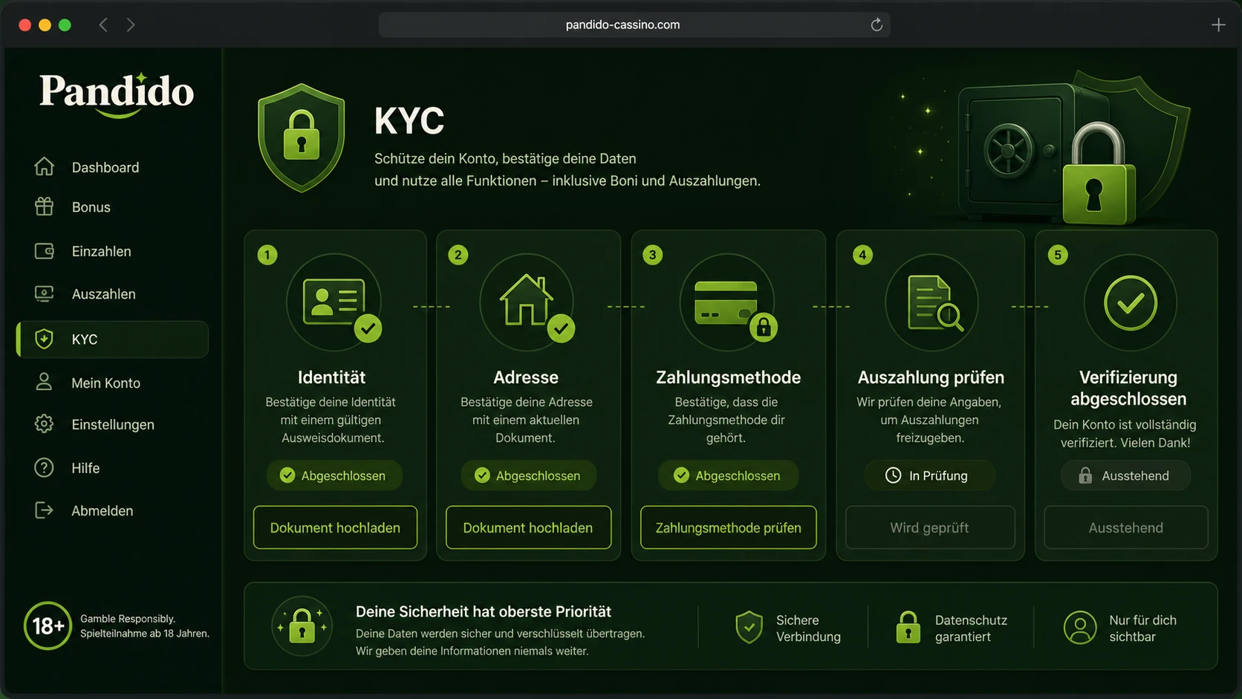Click the In Prüfung status badge
The width and height of the screenshot is (1242, 699).
pos(929,475)
